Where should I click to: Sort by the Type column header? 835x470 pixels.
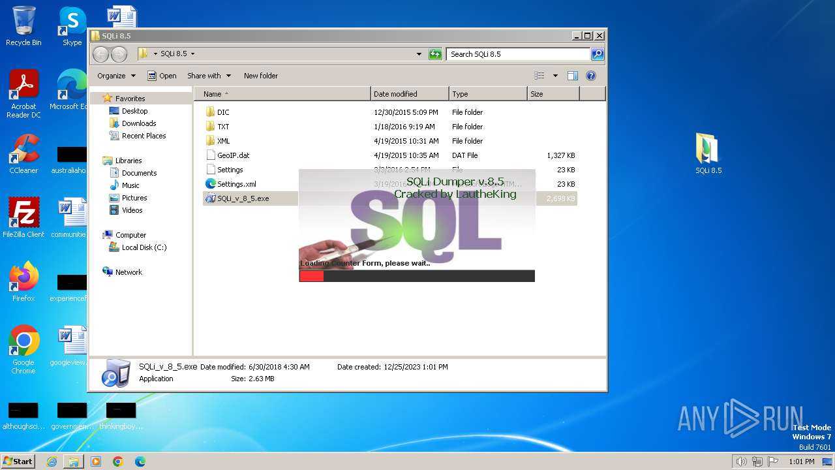click(488, 94)
